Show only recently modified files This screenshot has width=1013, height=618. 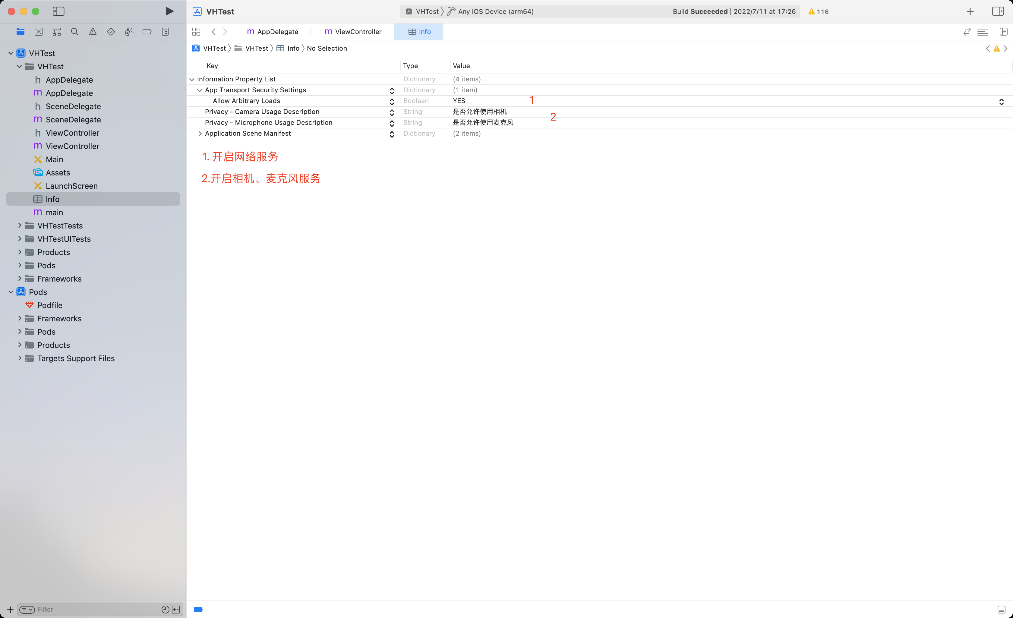[x=165, y=609]
